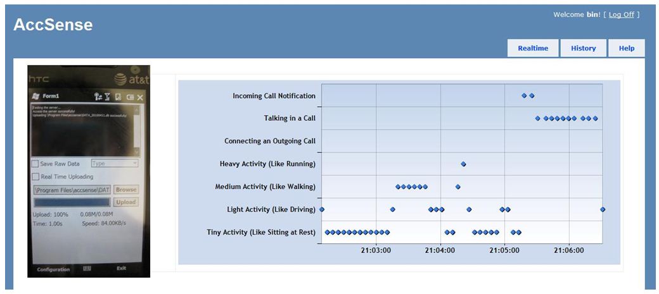
Task: Enable the Save Raw Data checkbox
Action: click(x=35, y=164)
